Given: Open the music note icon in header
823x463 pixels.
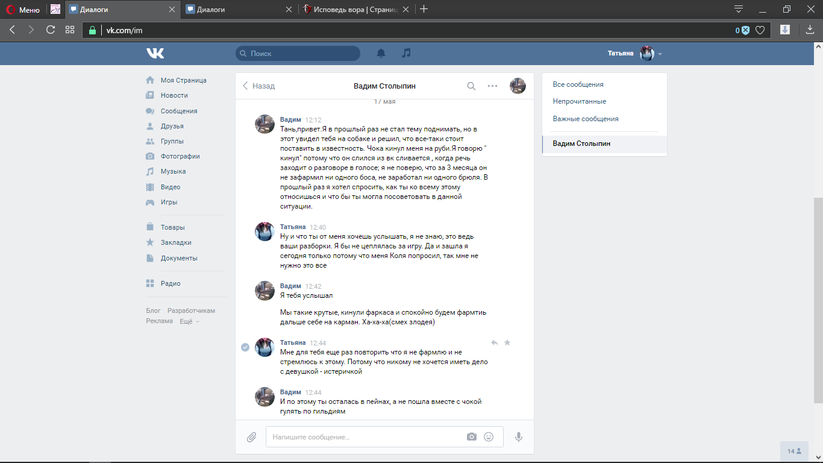Looking at the screenshot, I should [x=407, y=53].
